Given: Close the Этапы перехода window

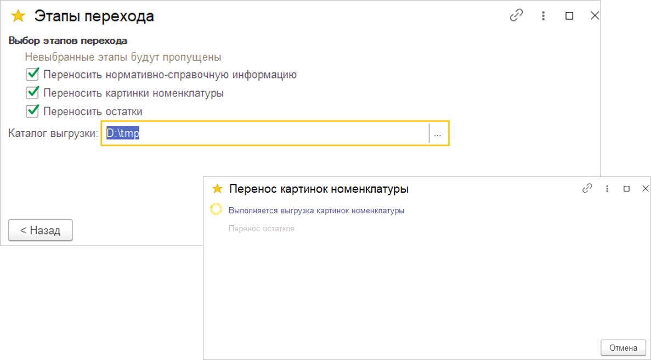Looking at the screenshot, I should (x=595, y=16).
